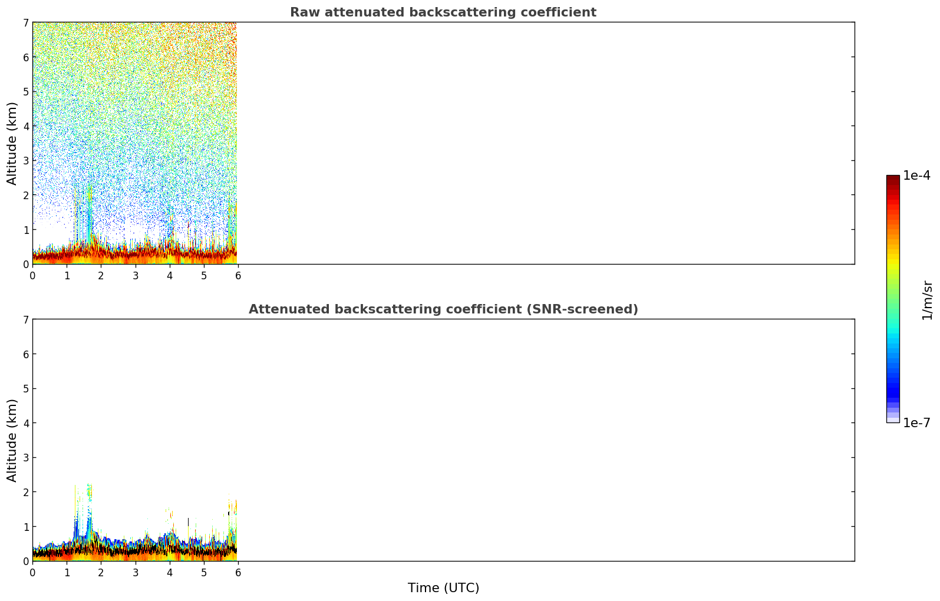940x601 pixels.
Task: Click the red near-surface layer in raw plot
Action: tap(134, 256)
